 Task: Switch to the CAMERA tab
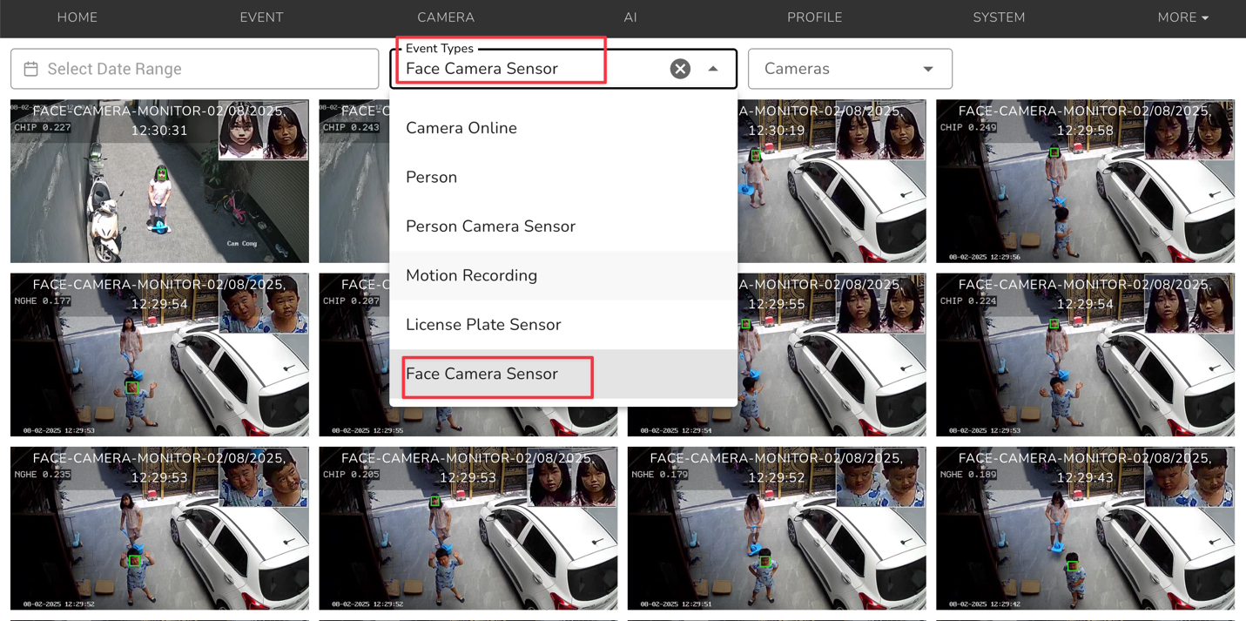446,17
